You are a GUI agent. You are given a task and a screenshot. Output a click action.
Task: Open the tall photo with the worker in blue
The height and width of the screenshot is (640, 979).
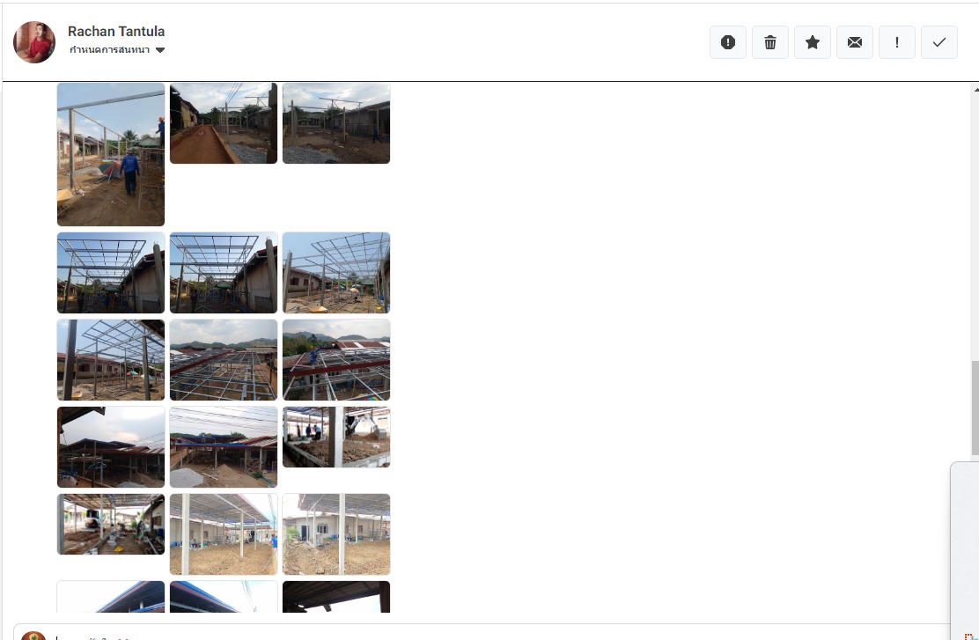click(x=111, y=154)
